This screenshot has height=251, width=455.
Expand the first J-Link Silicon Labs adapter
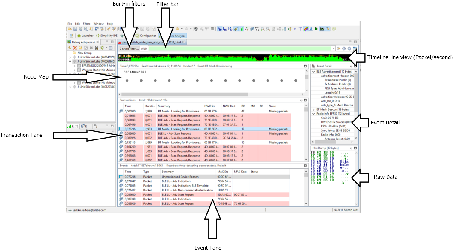click(71, 57)
